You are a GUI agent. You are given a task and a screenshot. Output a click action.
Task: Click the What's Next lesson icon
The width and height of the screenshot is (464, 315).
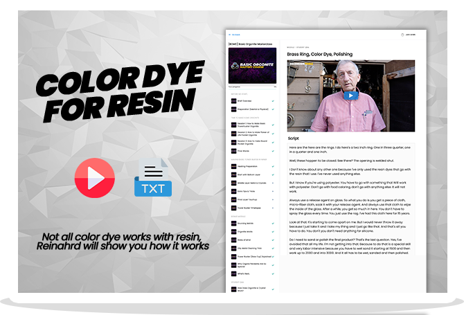(x=233, y=273)
